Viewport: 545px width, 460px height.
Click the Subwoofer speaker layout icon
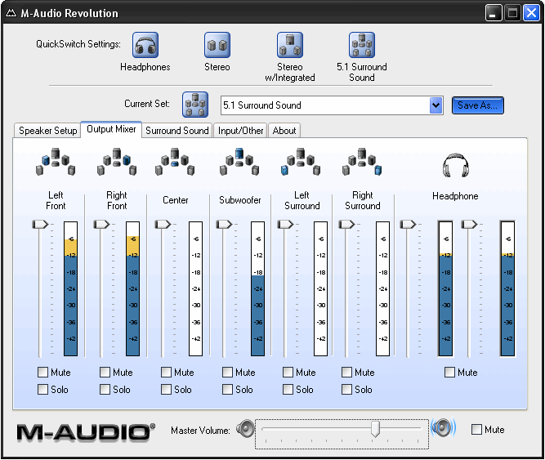pyautogui.click(x=239, y=162)
